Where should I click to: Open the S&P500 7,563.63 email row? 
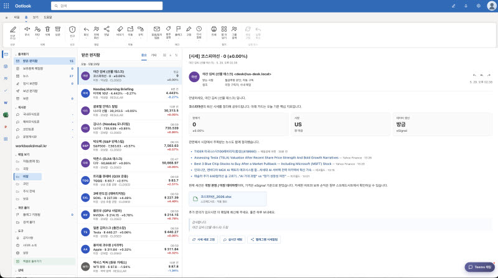click(130, 146)
